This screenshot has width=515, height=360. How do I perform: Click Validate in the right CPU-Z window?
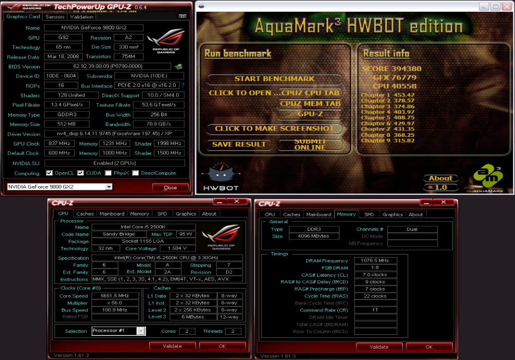pos(379,347)
